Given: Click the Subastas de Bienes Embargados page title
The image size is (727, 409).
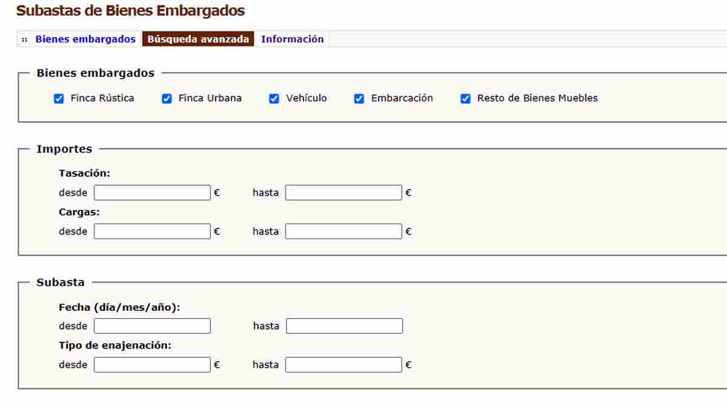Looking at the screenshot, I should [130, 11].
